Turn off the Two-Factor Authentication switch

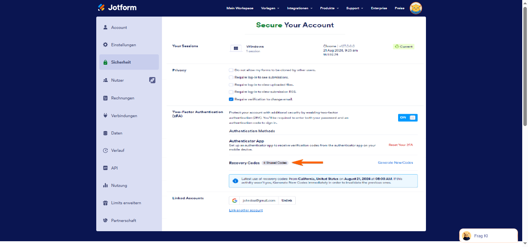point(408,118)
